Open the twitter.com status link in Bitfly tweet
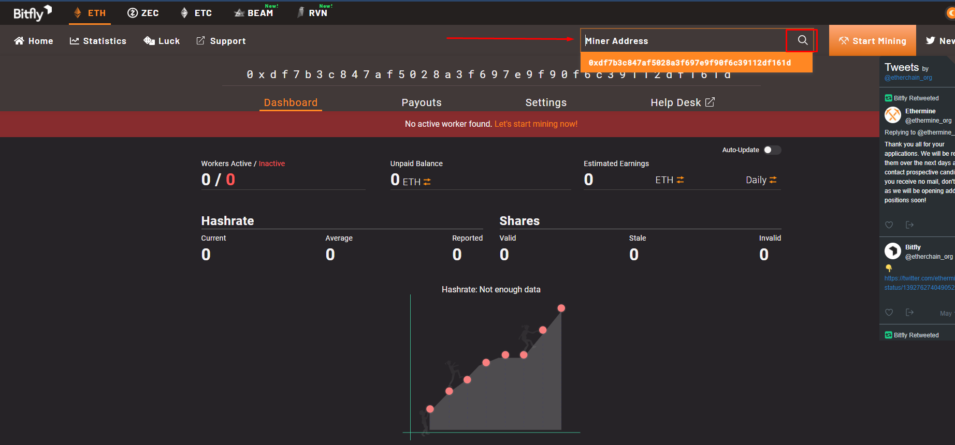Screen dimensions: 955x445 click(919, 283)
